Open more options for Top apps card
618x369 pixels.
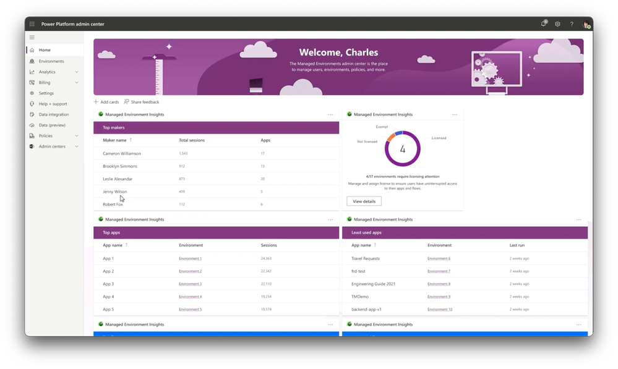[x=330, y=220]
